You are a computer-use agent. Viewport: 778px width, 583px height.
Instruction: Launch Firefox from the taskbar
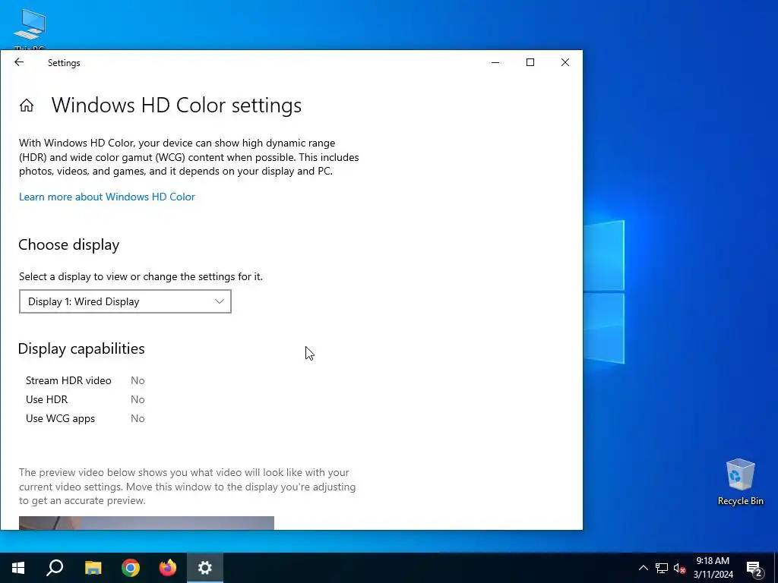pos(168,568)
